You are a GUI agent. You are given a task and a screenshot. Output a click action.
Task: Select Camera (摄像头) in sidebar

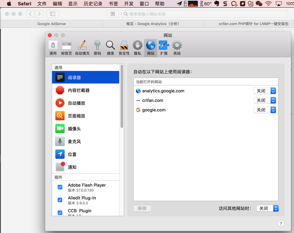click(86, 128)
